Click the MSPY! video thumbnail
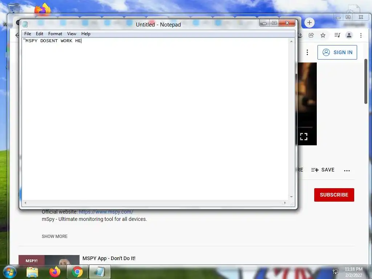The width and height of the screenshot is (372, 279). coord(49,260)
